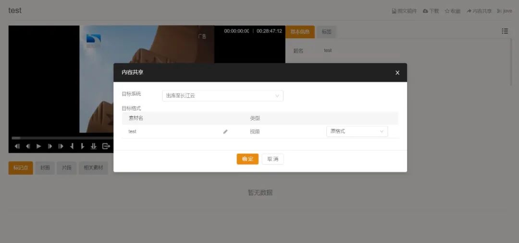The height and width of the screenshot is (243, 519).
Task: Step forward one frame in player
Action: [50, 146]
